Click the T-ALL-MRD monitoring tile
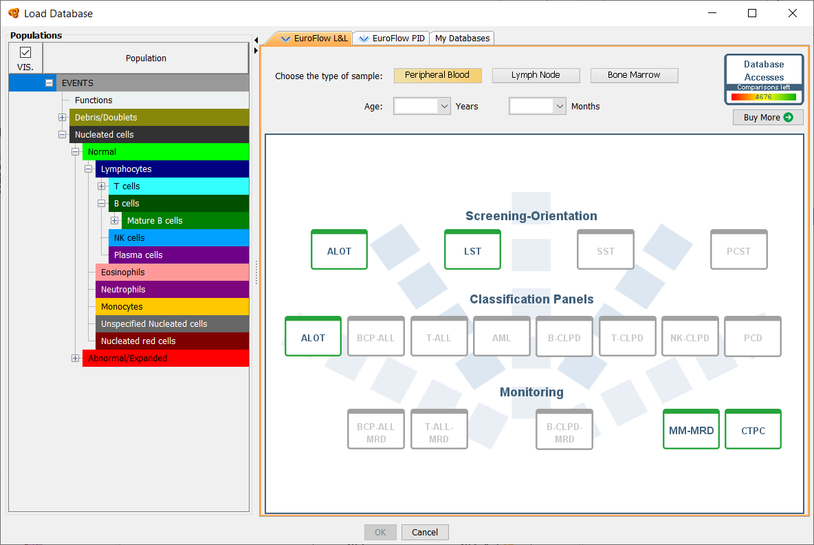This screenshot has width=814, height=545. tap(439, 429)
